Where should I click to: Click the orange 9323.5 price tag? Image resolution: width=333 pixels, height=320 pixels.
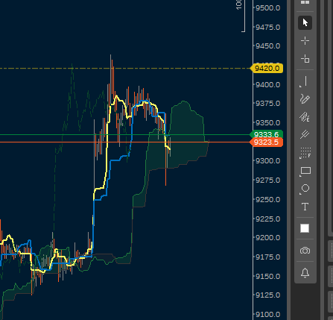266,142
